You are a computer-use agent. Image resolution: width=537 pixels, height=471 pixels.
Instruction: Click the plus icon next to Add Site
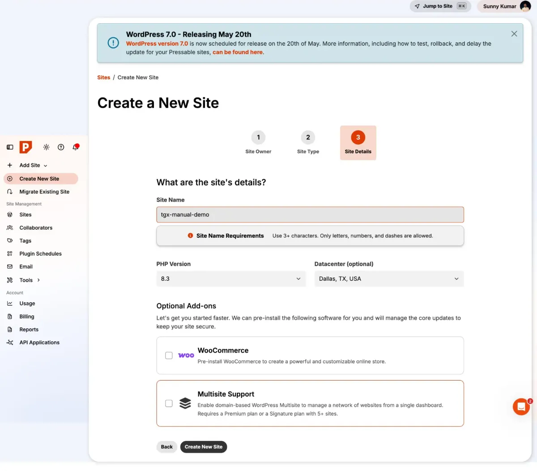click(x=10, y=165)
